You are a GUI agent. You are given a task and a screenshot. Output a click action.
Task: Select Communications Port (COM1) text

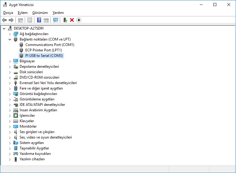point(50,45)
